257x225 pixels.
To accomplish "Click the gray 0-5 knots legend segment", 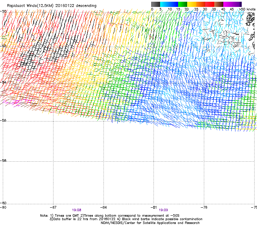I will [156, 4].
